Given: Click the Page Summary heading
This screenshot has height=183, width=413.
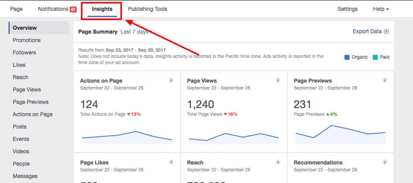Looking at the screenshot, I should point(98,32).
